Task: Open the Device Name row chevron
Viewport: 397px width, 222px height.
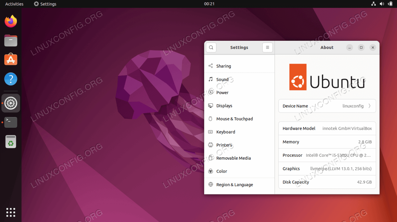Action: (x=369, y=106)
